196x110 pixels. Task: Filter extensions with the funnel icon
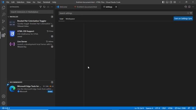(x=40, y=7)
